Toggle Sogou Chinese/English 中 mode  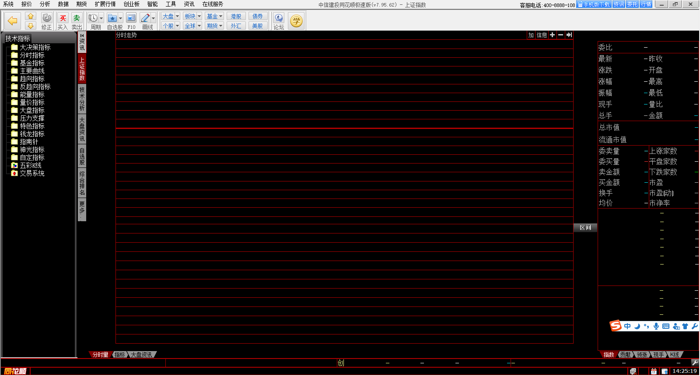tap(627, 326)
